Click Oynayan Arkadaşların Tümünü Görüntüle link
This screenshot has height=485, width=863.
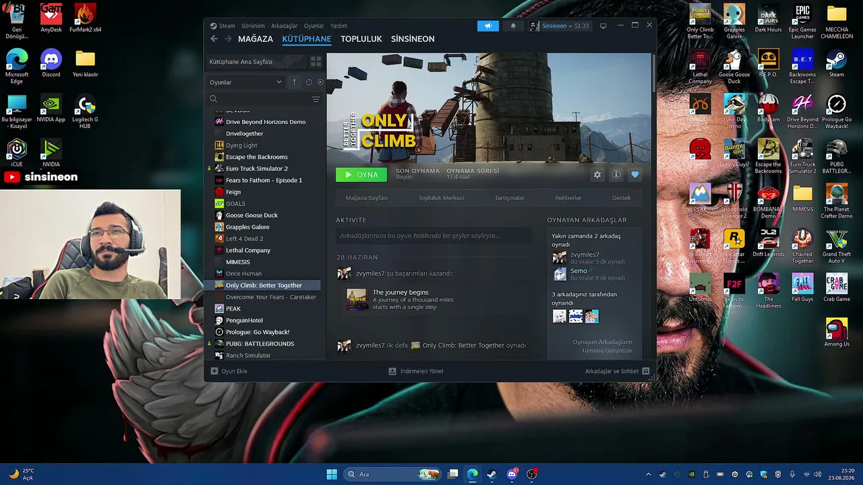(602, 346)
